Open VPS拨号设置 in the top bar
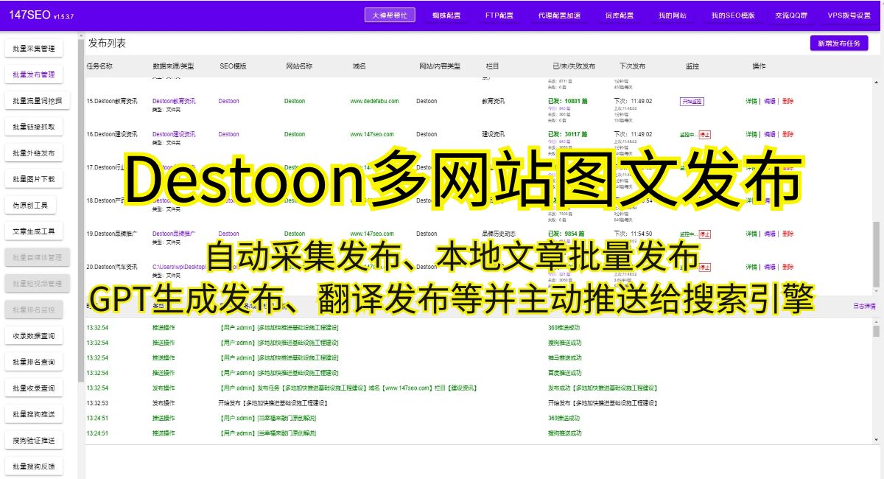 coord(849,15)
